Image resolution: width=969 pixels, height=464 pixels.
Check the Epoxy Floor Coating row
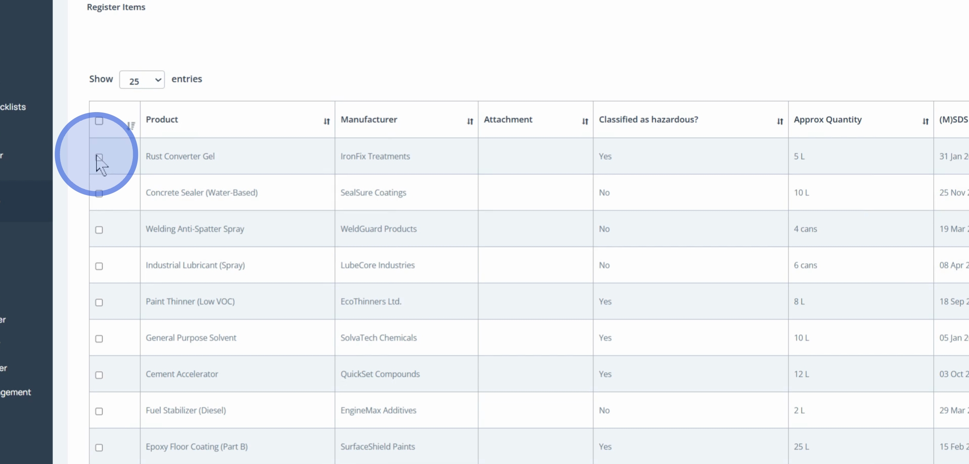99,448
